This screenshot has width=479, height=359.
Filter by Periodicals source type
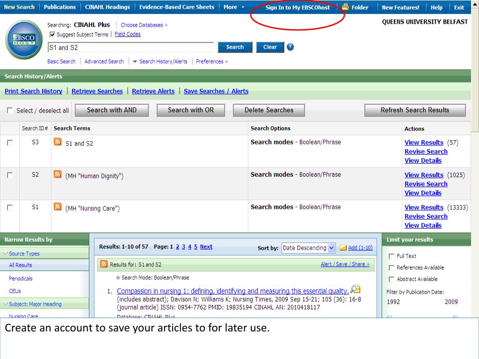21,279
